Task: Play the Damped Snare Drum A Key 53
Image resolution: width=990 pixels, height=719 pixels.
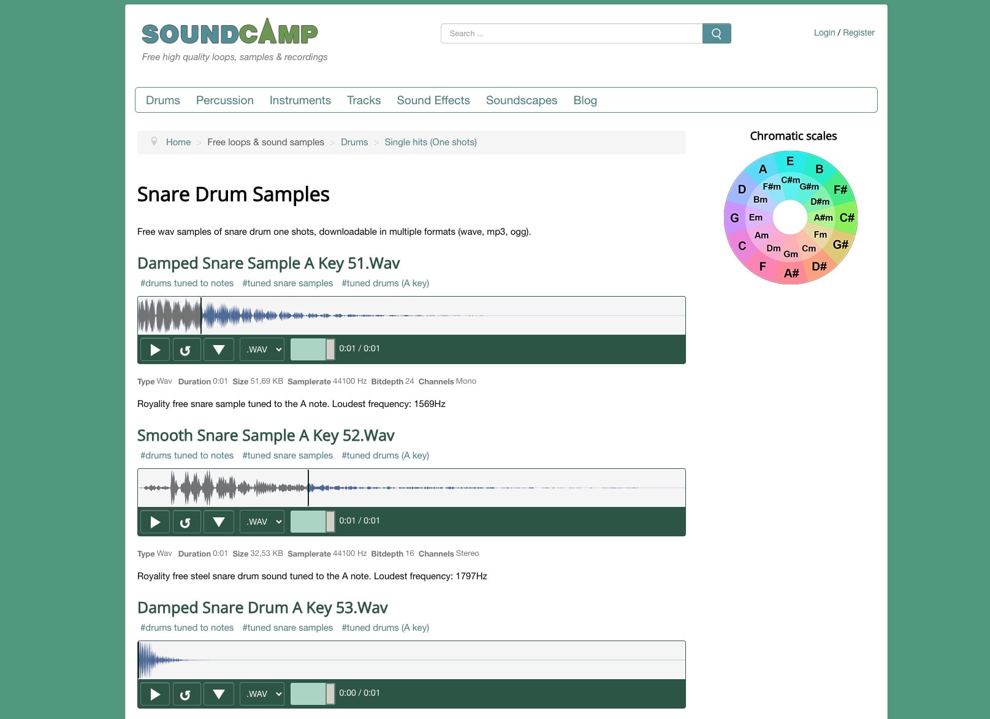Action: (x=154, y=694)
